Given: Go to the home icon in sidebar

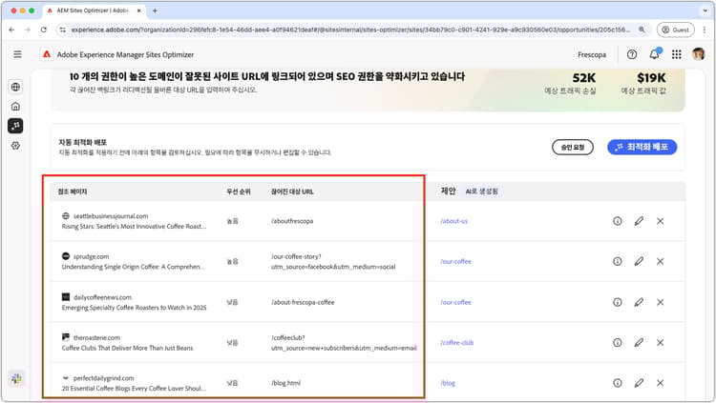Looking at the screenshot, I should [x=15, y=106].
